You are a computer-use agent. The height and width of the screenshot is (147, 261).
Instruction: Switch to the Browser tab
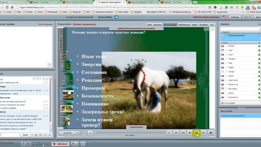point(158,24)
